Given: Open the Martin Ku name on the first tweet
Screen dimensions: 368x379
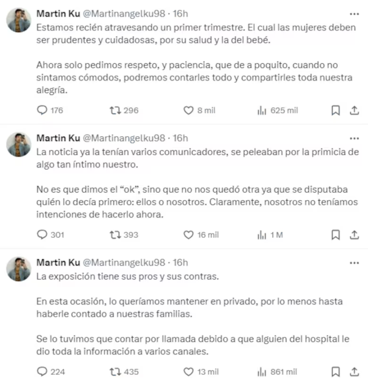Looking at the screenshot, I should tap(58, 14).
